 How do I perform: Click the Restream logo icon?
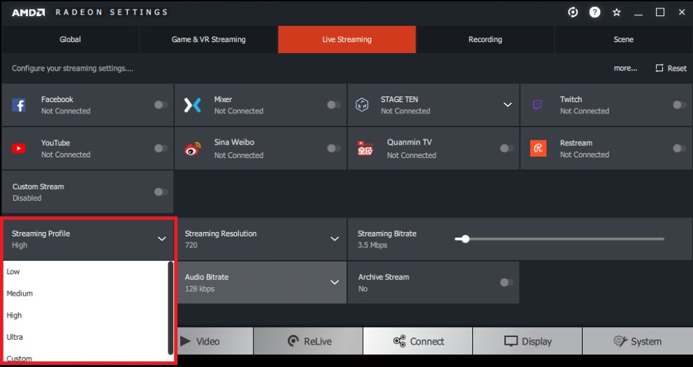pos(538,149)
